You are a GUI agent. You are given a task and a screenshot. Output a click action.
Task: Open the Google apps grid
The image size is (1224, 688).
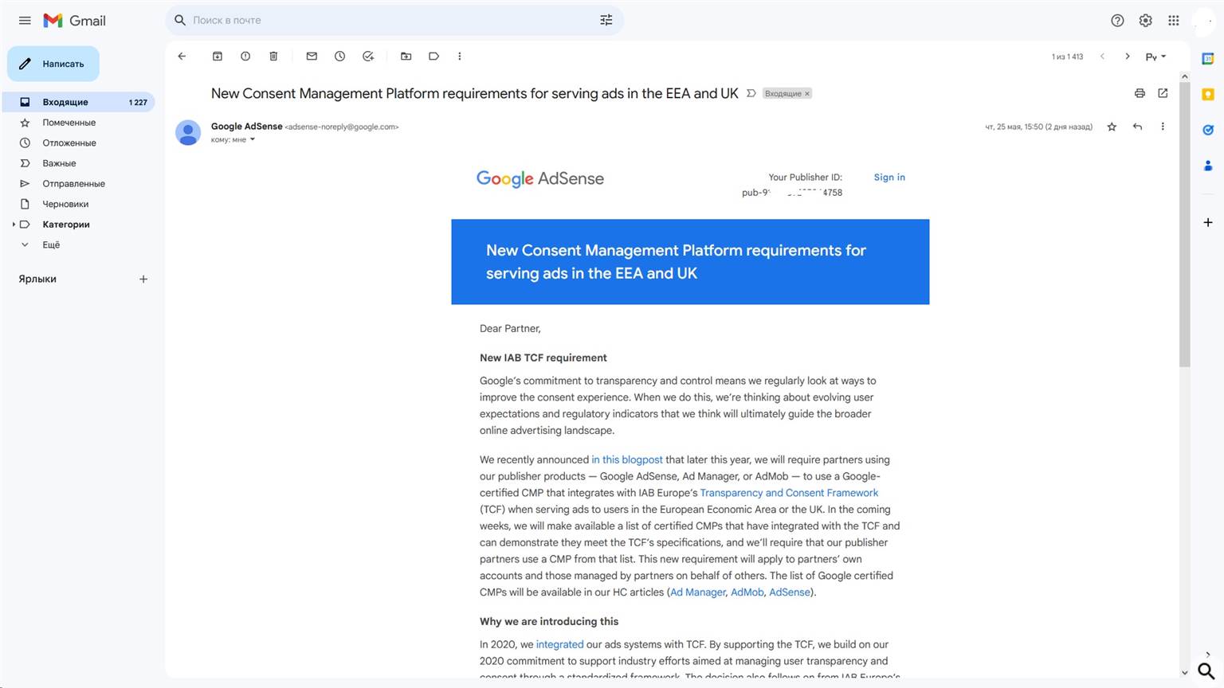pyautogui.click(x=1174, y=21)
